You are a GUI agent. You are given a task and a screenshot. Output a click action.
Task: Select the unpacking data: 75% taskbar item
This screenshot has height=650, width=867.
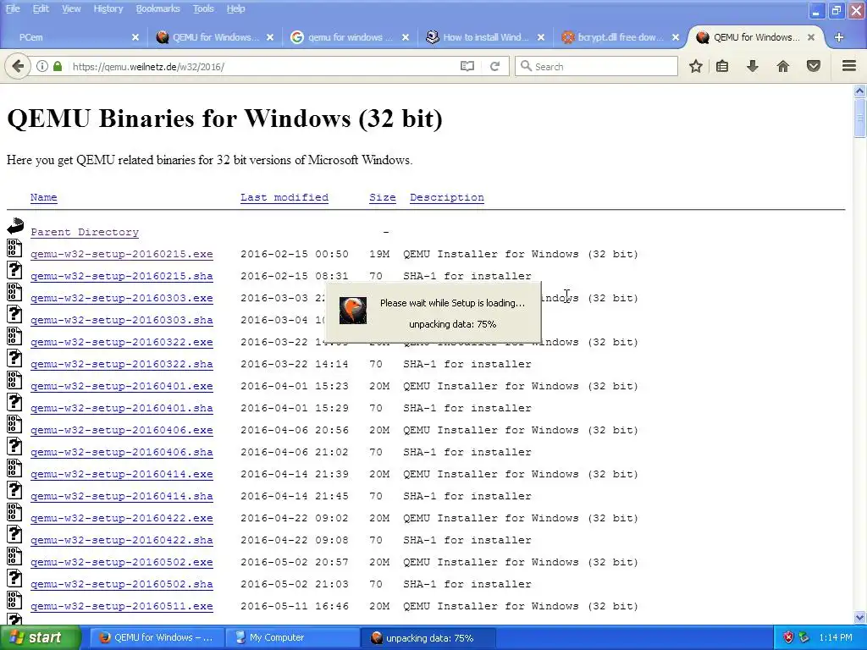pos(428,637)
